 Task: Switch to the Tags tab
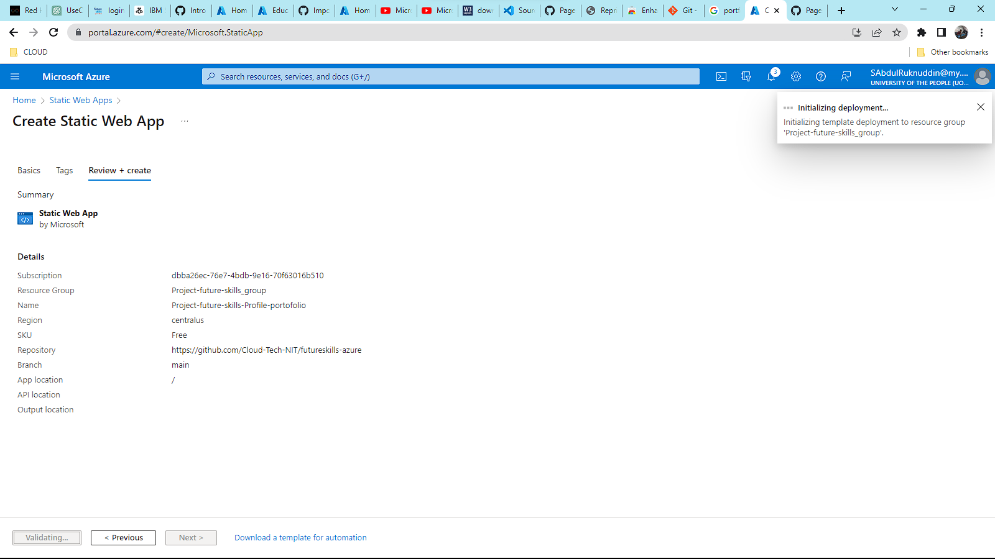[x=64, y=170]
